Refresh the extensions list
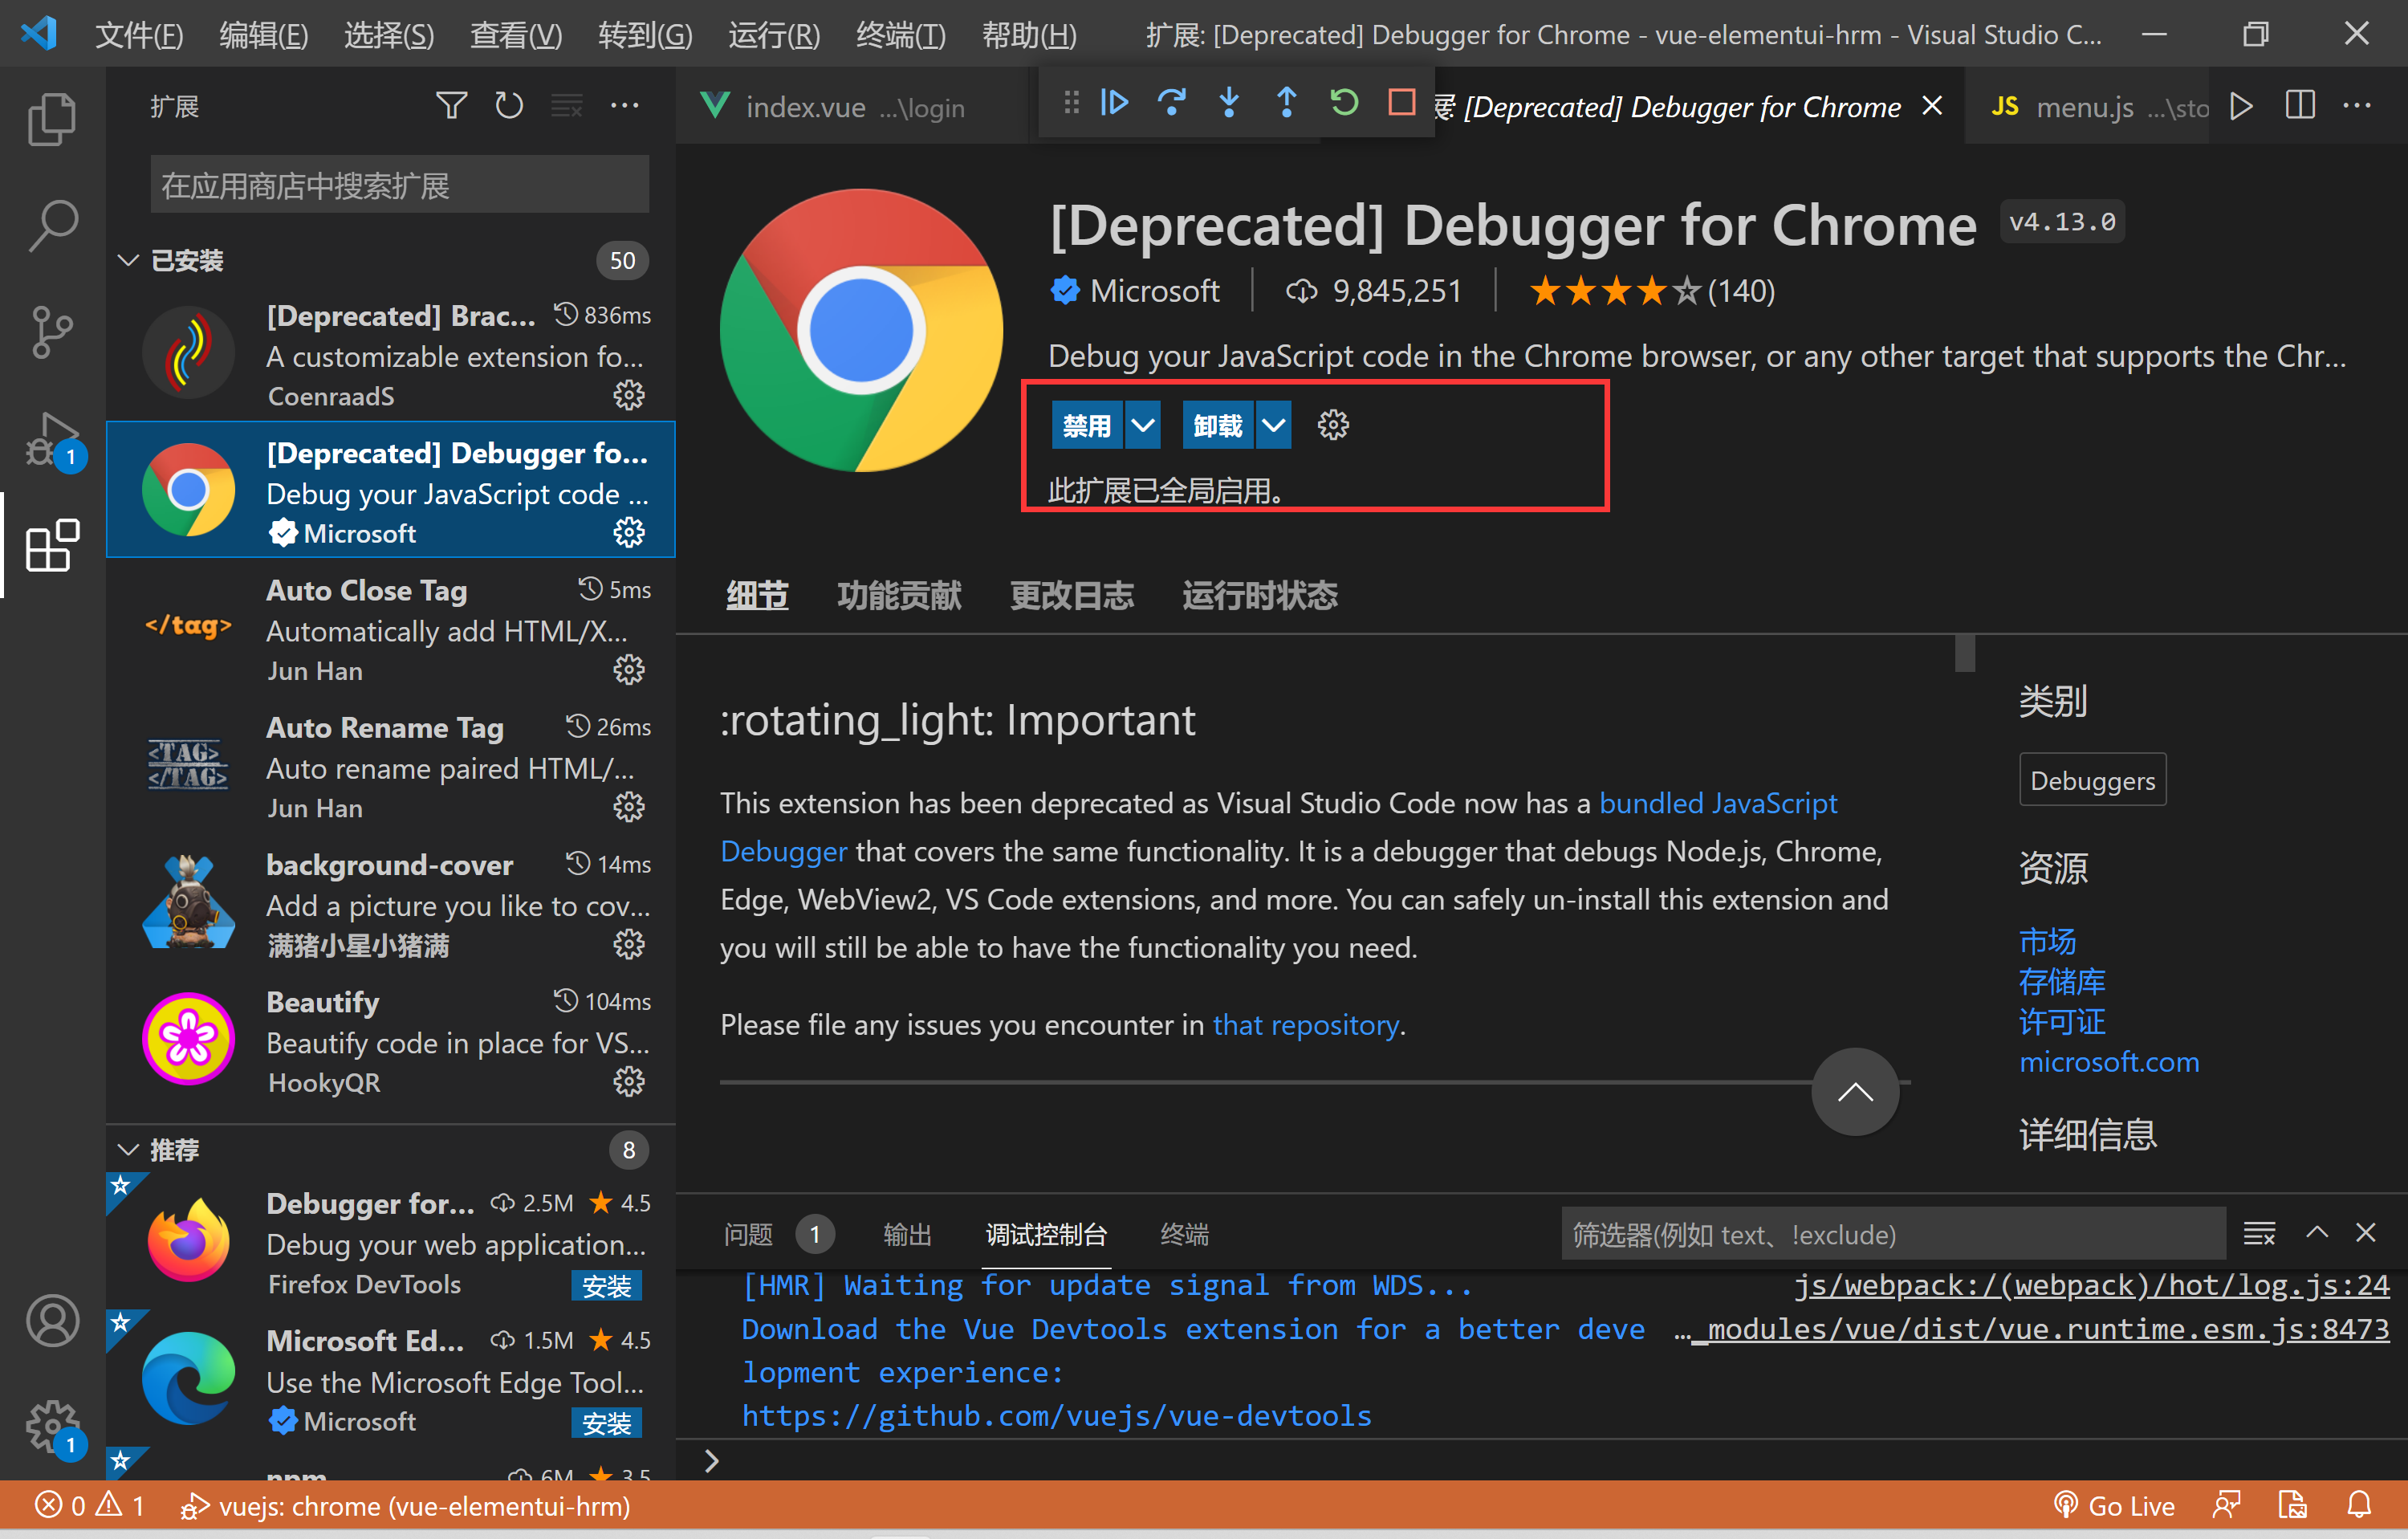 click(x=509, y=105)
